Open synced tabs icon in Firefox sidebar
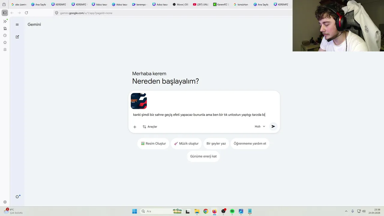This screenshot has width=384, height=216. (5, 28)
